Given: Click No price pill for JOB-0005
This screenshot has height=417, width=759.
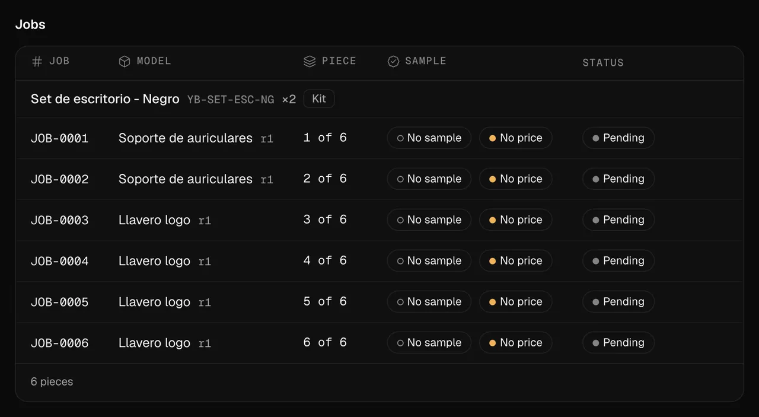Looking at the screenshot, I should click(516, 301).
